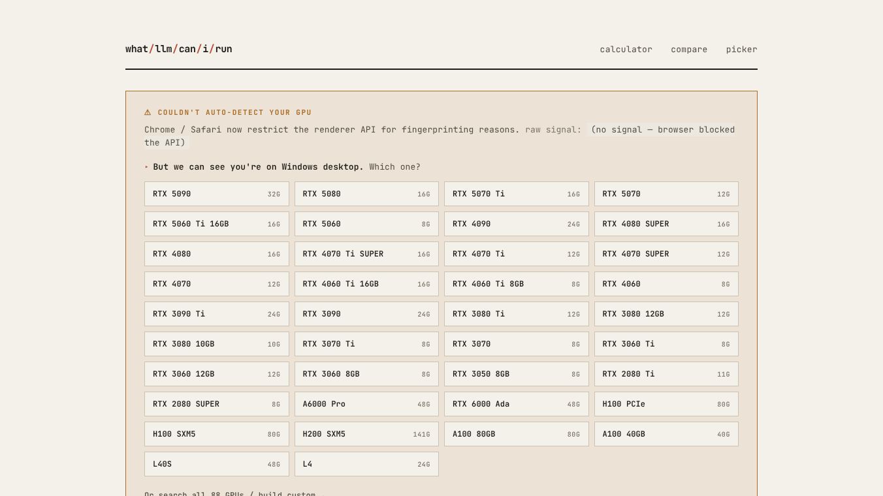This screenshot has width=883, height=496.
Task: Select RTX 5060 8G
Action: 366,224
